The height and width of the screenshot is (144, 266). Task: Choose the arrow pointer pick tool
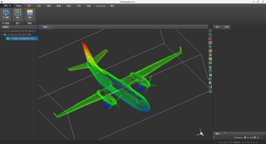point(210,47)
